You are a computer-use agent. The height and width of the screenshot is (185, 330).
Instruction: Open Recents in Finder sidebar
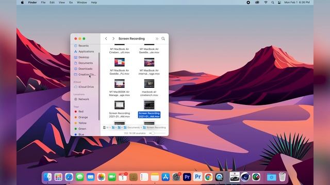pyautogui.click(x=81, y=46)
